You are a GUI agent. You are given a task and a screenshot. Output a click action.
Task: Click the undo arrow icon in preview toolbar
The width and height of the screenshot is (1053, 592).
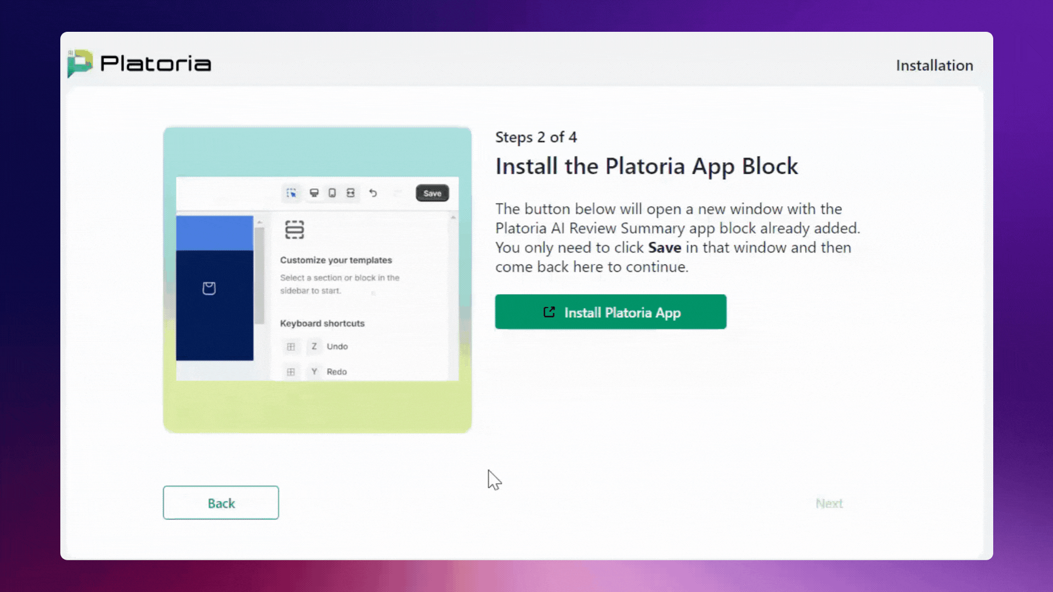point(373,193)
